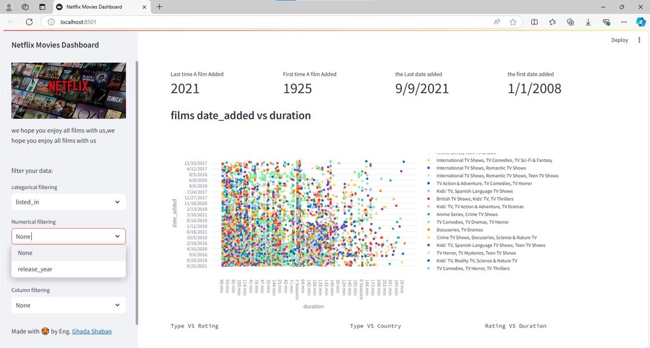The height and width of the screenshot is (348, 650).
Task: Toggle legend 'TV Comedies, TV Horror, TV Thrillers'
Action: (473, 269)
